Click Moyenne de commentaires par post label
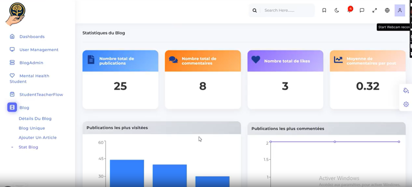 [x=371, y=61]
